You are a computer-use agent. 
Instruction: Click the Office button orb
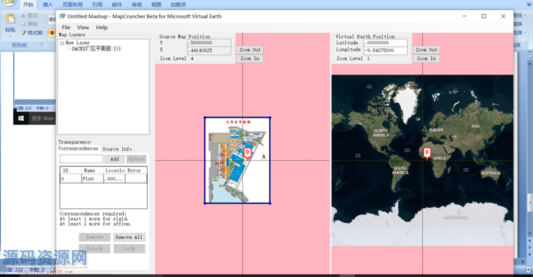(9, 2)
